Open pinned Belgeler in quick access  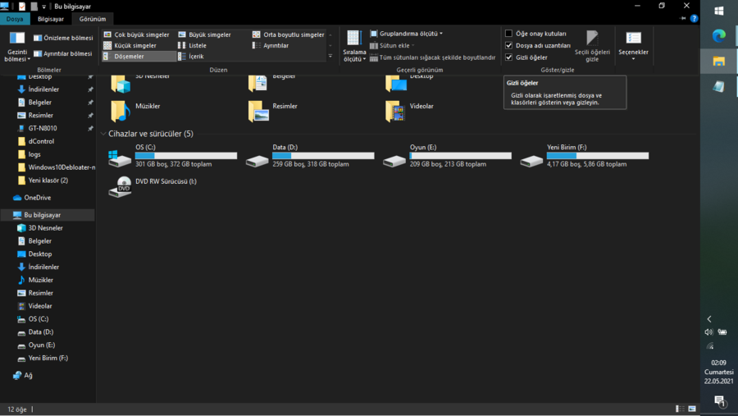pyautogui.click(x=39, y=103)
